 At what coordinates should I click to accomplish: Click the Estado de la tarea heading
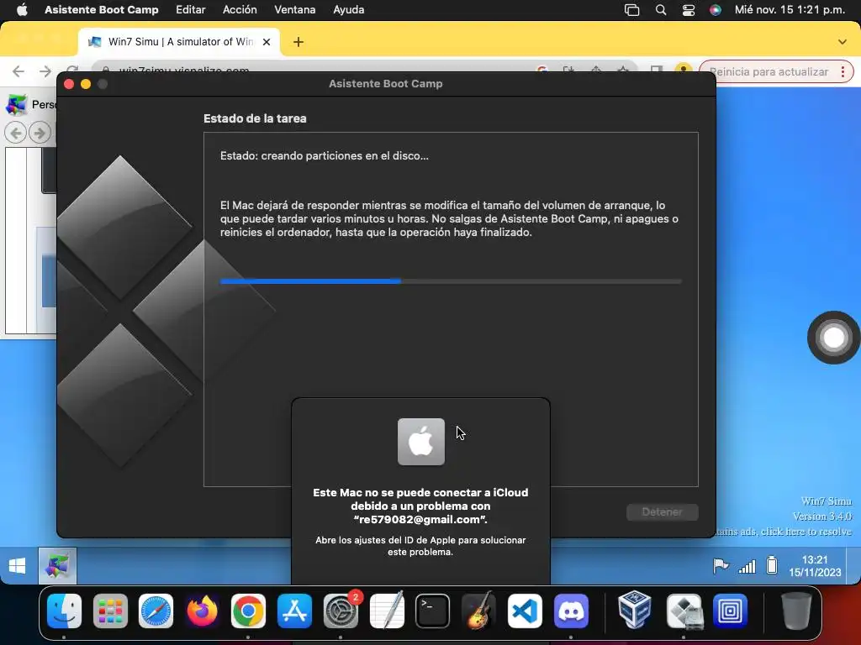255,118
